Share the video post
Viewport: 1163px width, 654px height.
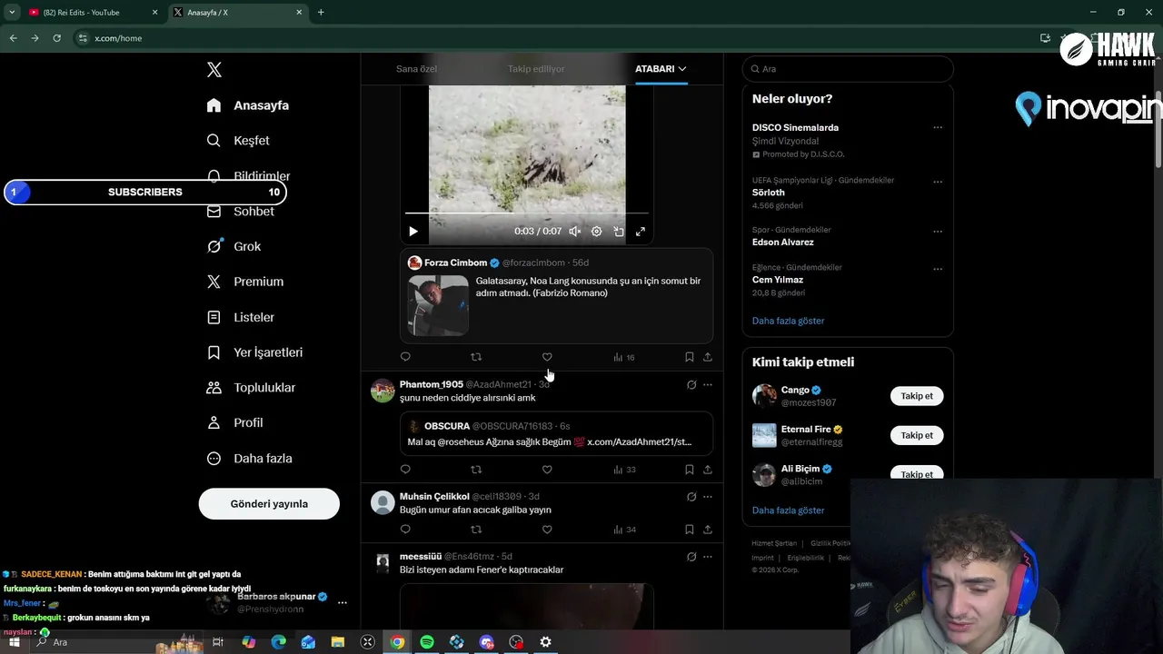[x=708, y=357]
